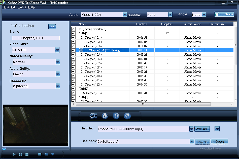
Task: Open the Help menu
Action: point(31,7)
